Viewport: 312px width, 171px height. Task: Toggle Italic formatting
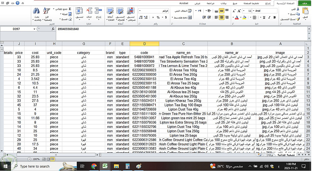tap(269, 18)
